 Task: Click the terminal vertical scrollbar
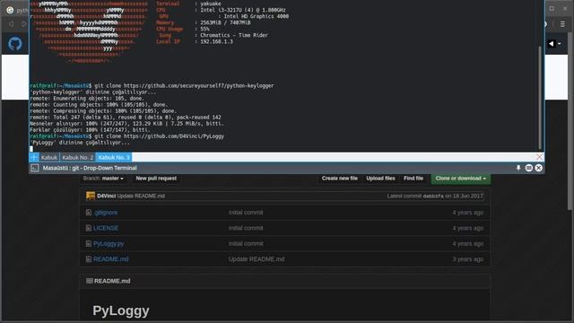[x=540, y=97]
